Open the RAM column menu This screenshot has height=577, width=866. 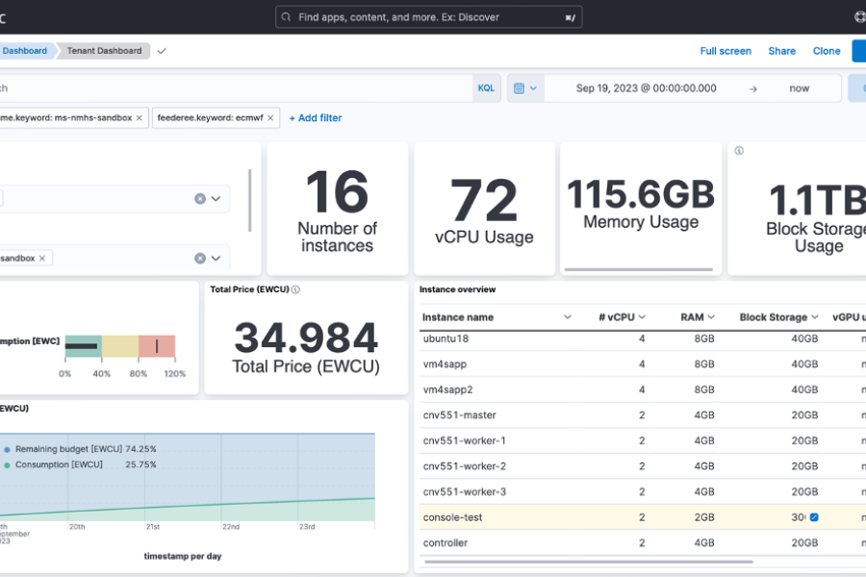(711, 317)
